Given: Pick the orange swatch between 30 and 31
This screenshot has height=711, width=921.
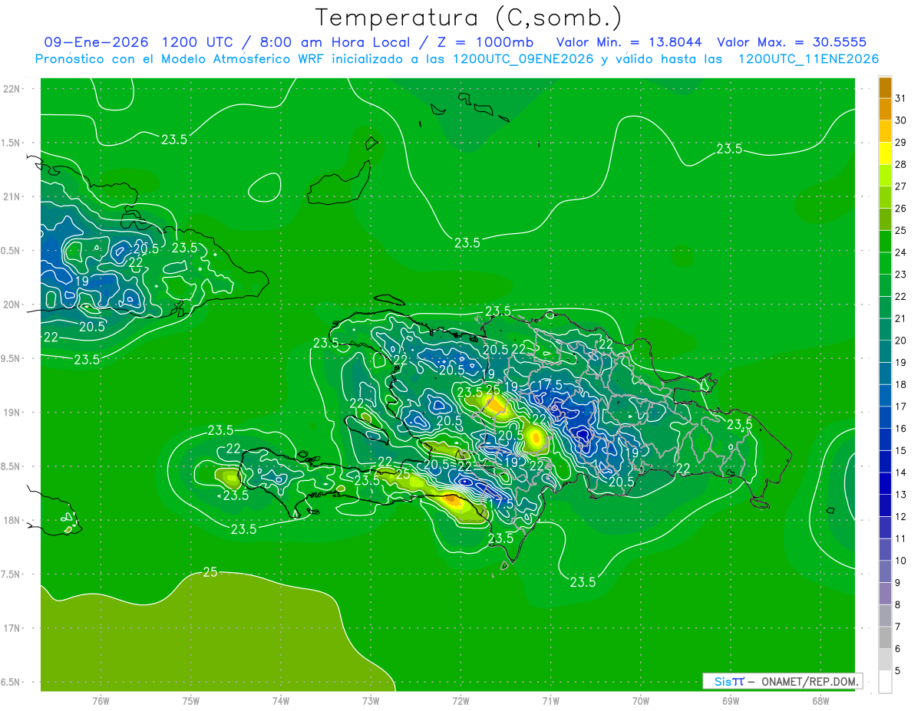Looking at the screenshot, I should pyautogui.click(x=885, y=109).
